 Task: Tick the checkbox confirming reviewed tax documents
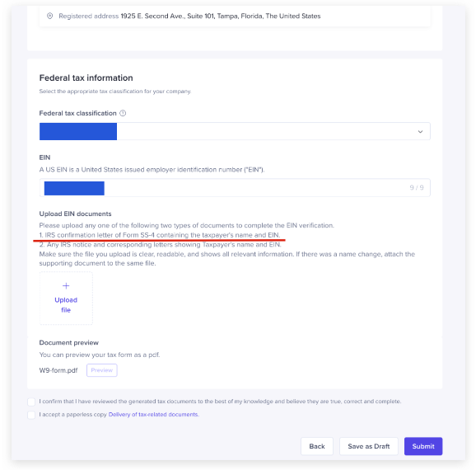tap(31, 402)
